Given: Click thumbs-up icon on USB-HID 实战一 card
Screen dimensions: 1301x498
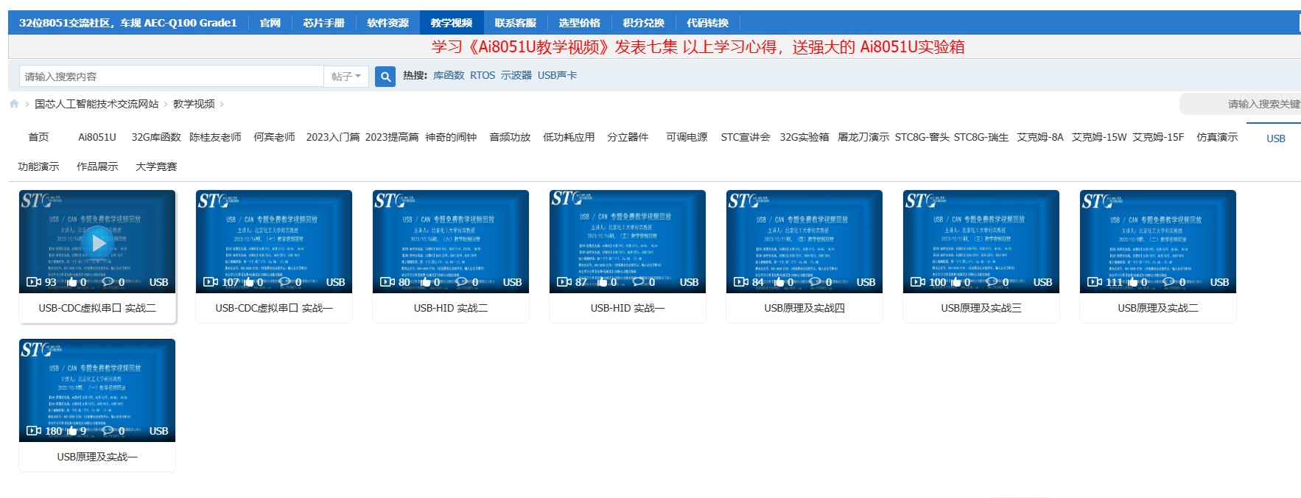Looking at the screenshot, I should (602, 282).
